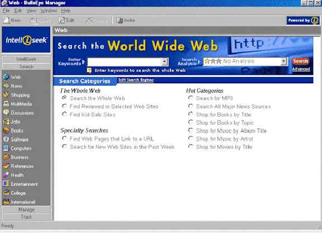
Task: Select Search the Whole Web radio button
Action: click(x=64, y=98)
